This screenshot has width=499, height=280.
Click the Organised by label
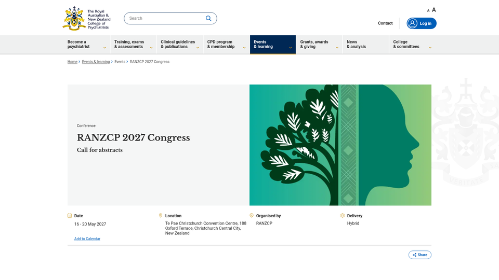click(x=268, y=216)
